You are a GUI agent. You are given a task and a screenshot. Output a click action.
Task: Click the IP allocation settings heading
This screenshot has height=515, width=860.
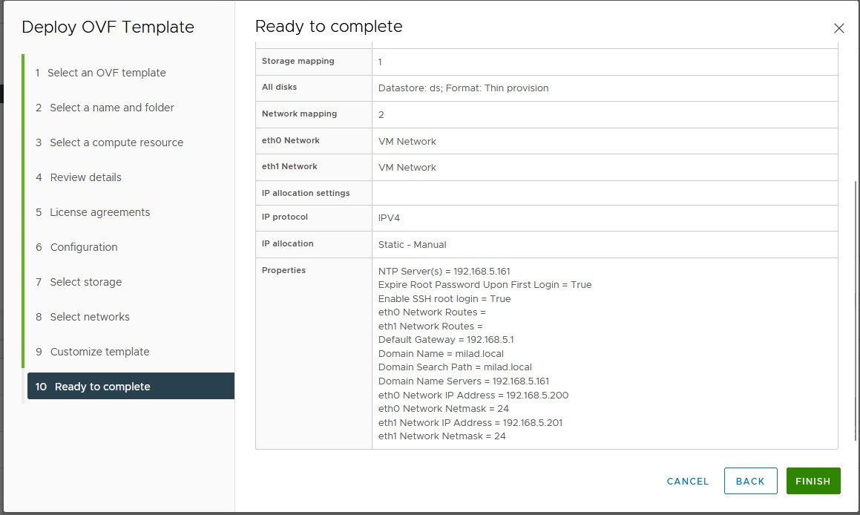pyautogui.click(x=306, y=193)
